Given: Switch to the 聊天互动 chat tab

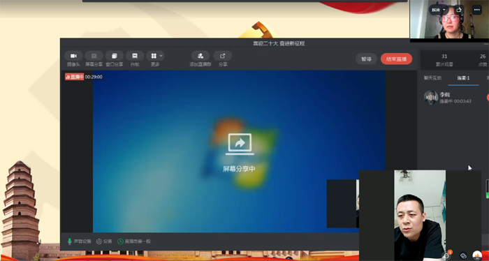Looking at the screenshot, I should (x=432, y=78).
